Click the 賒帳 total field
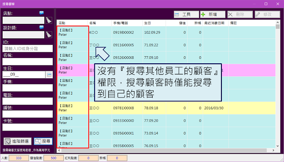 click(117, 158)
